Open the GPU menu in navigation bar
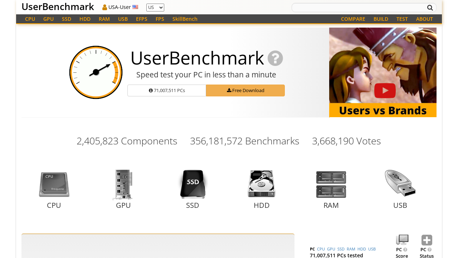 (x=48, y=19)
